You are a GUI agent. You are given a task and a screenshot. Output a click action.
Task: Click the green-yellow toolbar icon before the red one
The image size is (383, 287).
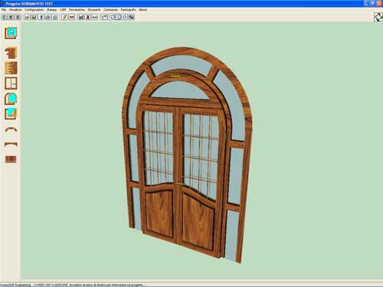[64, 17]
